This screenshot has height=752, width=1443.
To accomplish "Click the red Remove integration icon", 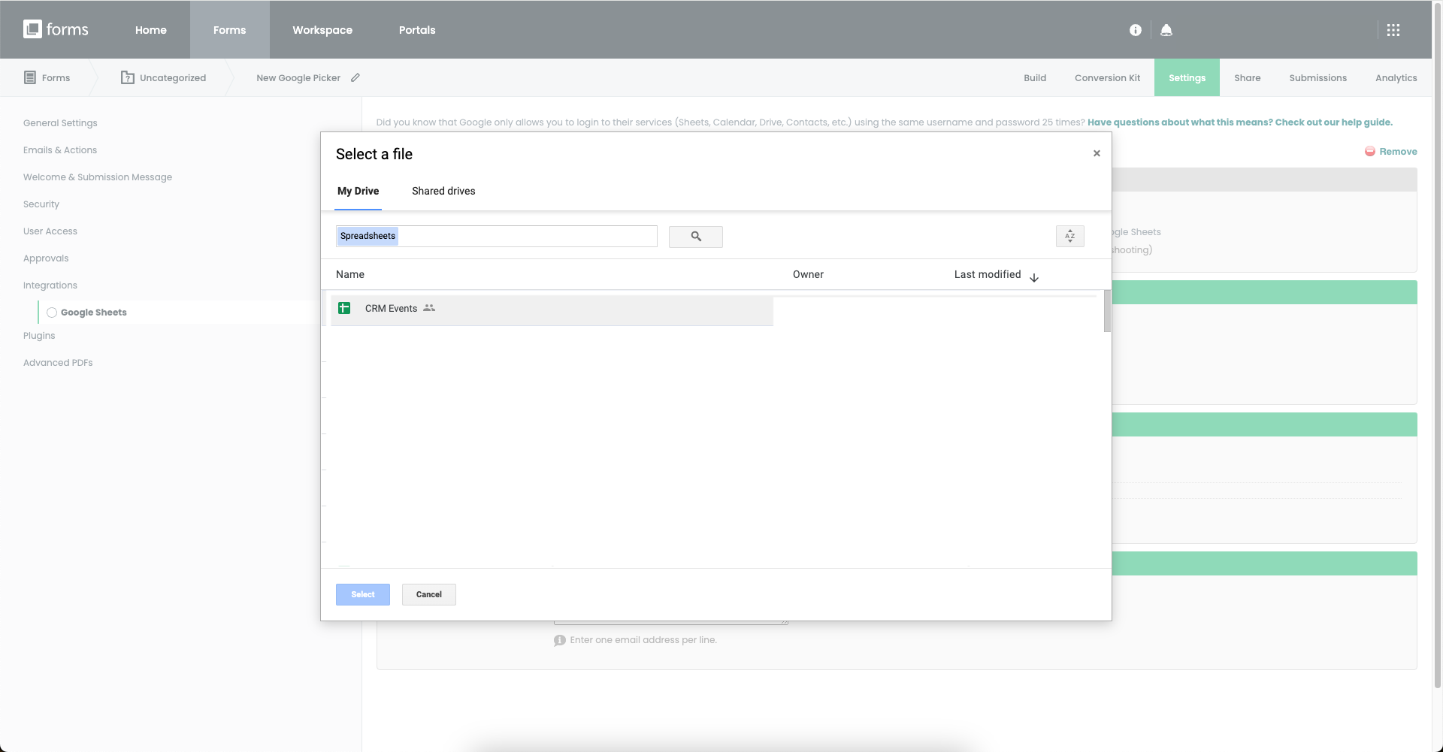I will 1370,151.
